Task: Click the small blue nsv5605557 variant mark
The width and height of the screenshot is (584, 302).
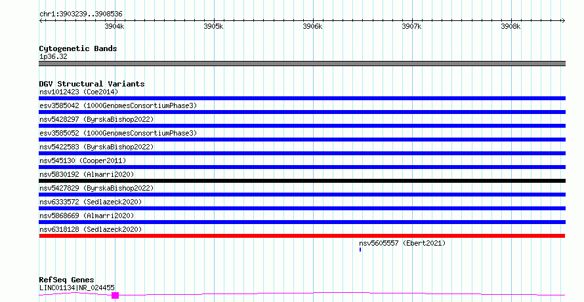Action: coord(360,250)
